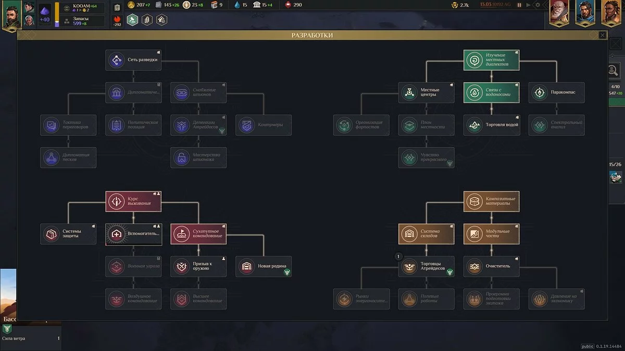
Task: Click the Landsraad influence counter showing 15
Action: pyautogui.click(x=262, y=5)
